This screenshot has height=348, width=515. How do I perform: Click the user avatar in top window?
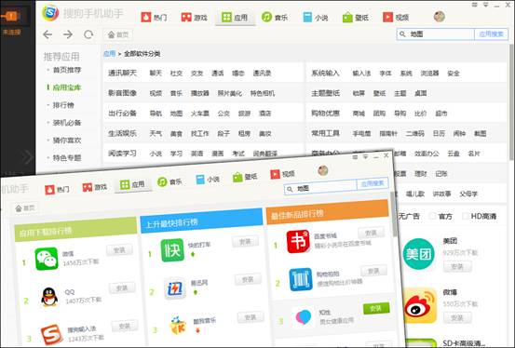click(x=440, y=17)
